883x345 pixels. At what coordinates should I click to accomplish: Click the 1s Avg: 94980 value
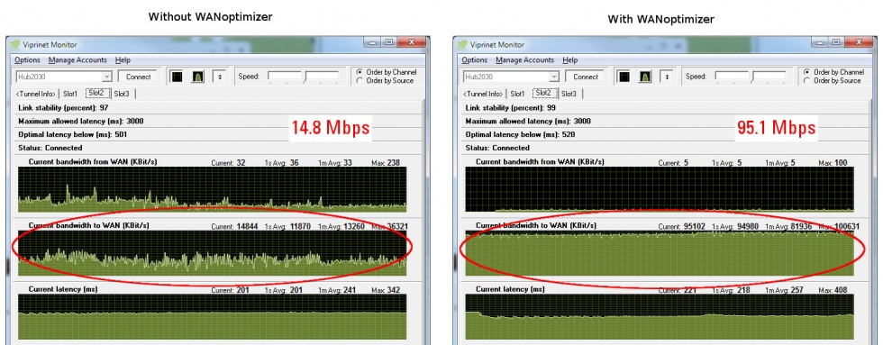point(734,226)
